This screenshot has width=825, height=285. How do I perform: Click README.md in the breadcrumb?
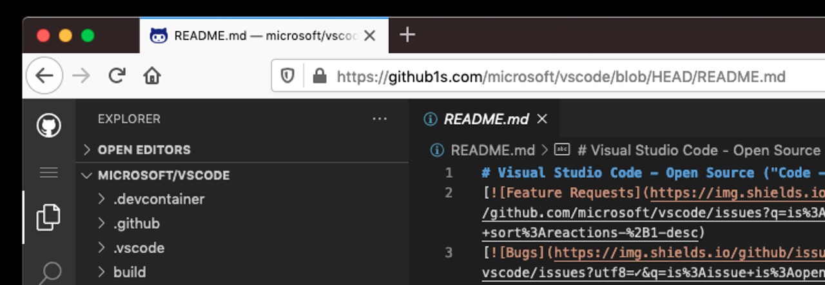492,150
